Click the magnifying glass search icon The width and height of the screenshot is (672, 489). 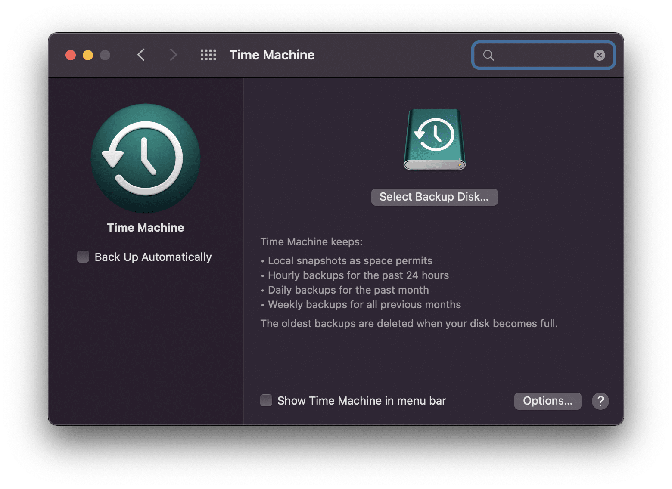click(488, 55)
